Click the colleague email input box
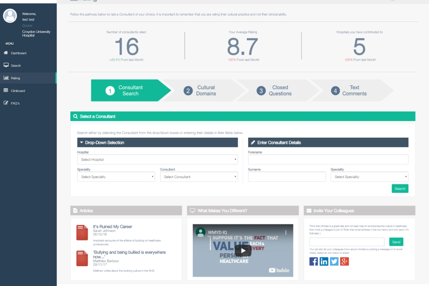Viewport: 429px width, 286px height. click(347, 242)
